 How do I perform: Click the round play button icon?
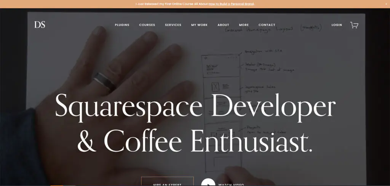pyautogui.click(x=208, y=182)
